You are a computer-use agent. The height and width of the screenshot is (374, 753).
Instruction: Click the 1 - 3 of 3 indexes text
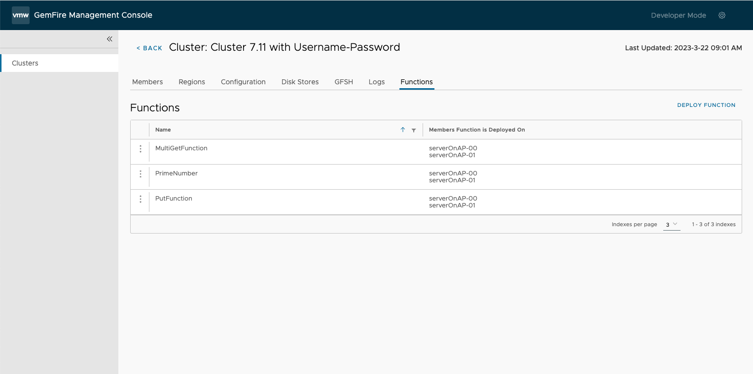[x=714, y=224]
